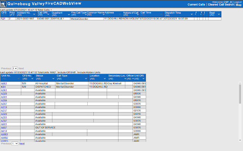Enable the Include Off Shift checkbox

(57, 72)
